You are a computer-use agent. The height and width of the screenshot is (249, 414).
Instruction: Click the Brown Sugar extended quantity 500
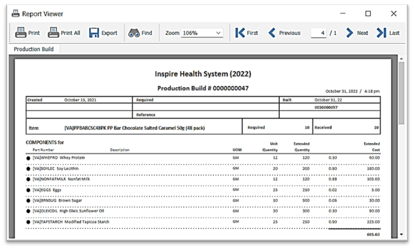coord(306,200)
